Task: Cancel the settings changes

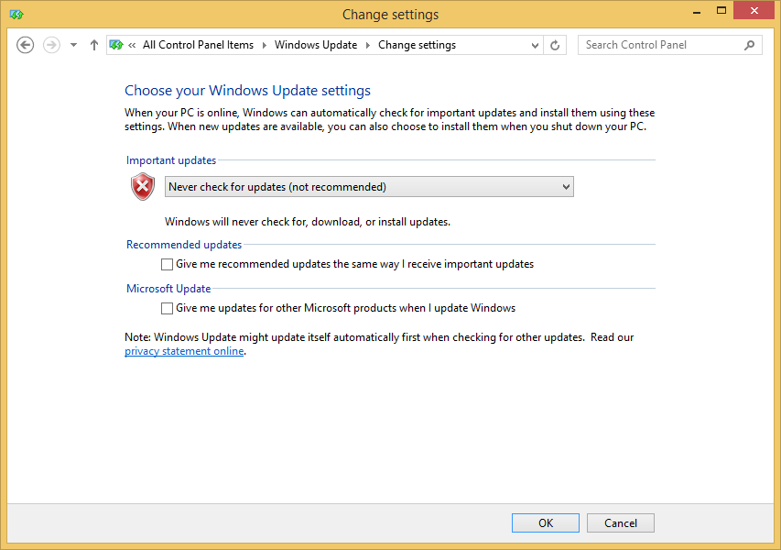Action: click(x=621, y=522)
